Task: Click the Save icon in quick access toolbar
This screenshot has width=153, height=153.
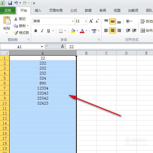Action: click(x=10, y=3)
